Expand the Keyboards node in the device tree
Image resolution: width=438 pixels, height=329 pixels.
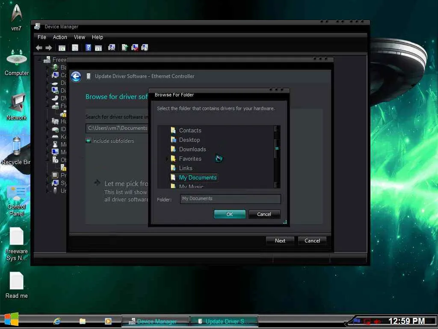pos(48,137)
